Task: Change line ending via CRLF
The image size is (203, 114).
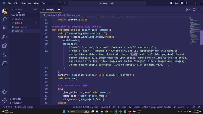Action: point(124,107)
